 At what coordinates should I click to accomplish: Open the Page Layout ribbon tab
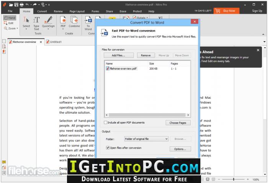pyautogui.click(x=77, y=11)
